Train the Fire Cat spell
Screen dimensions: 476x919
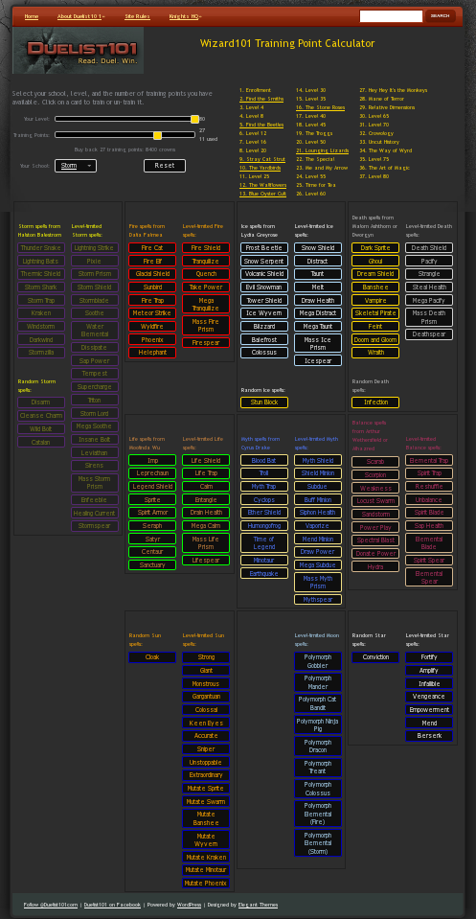(x=152, y=248)
